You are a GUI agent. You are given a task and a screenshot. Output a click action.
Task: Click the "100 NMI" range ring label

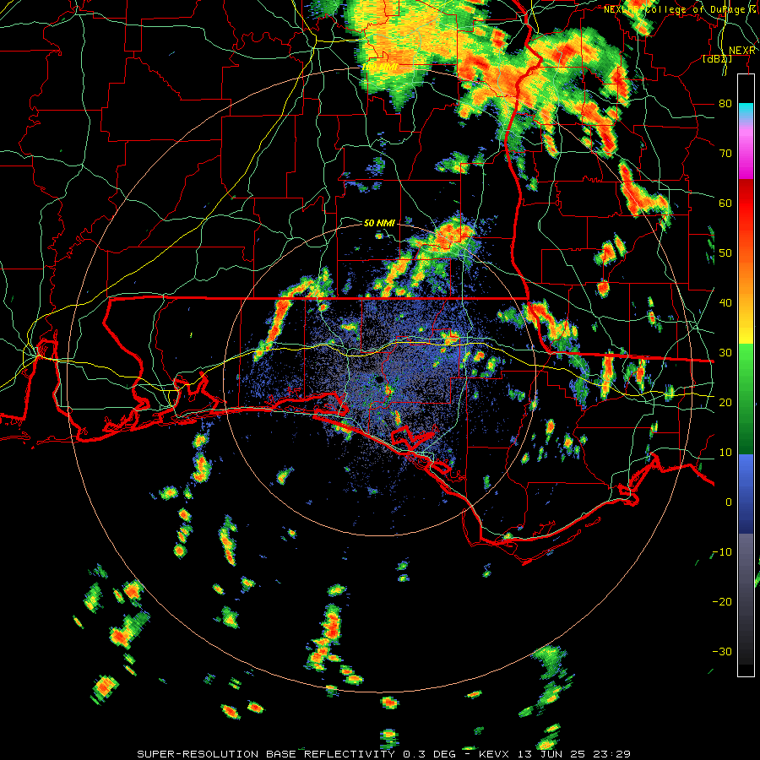coord(379,67)
